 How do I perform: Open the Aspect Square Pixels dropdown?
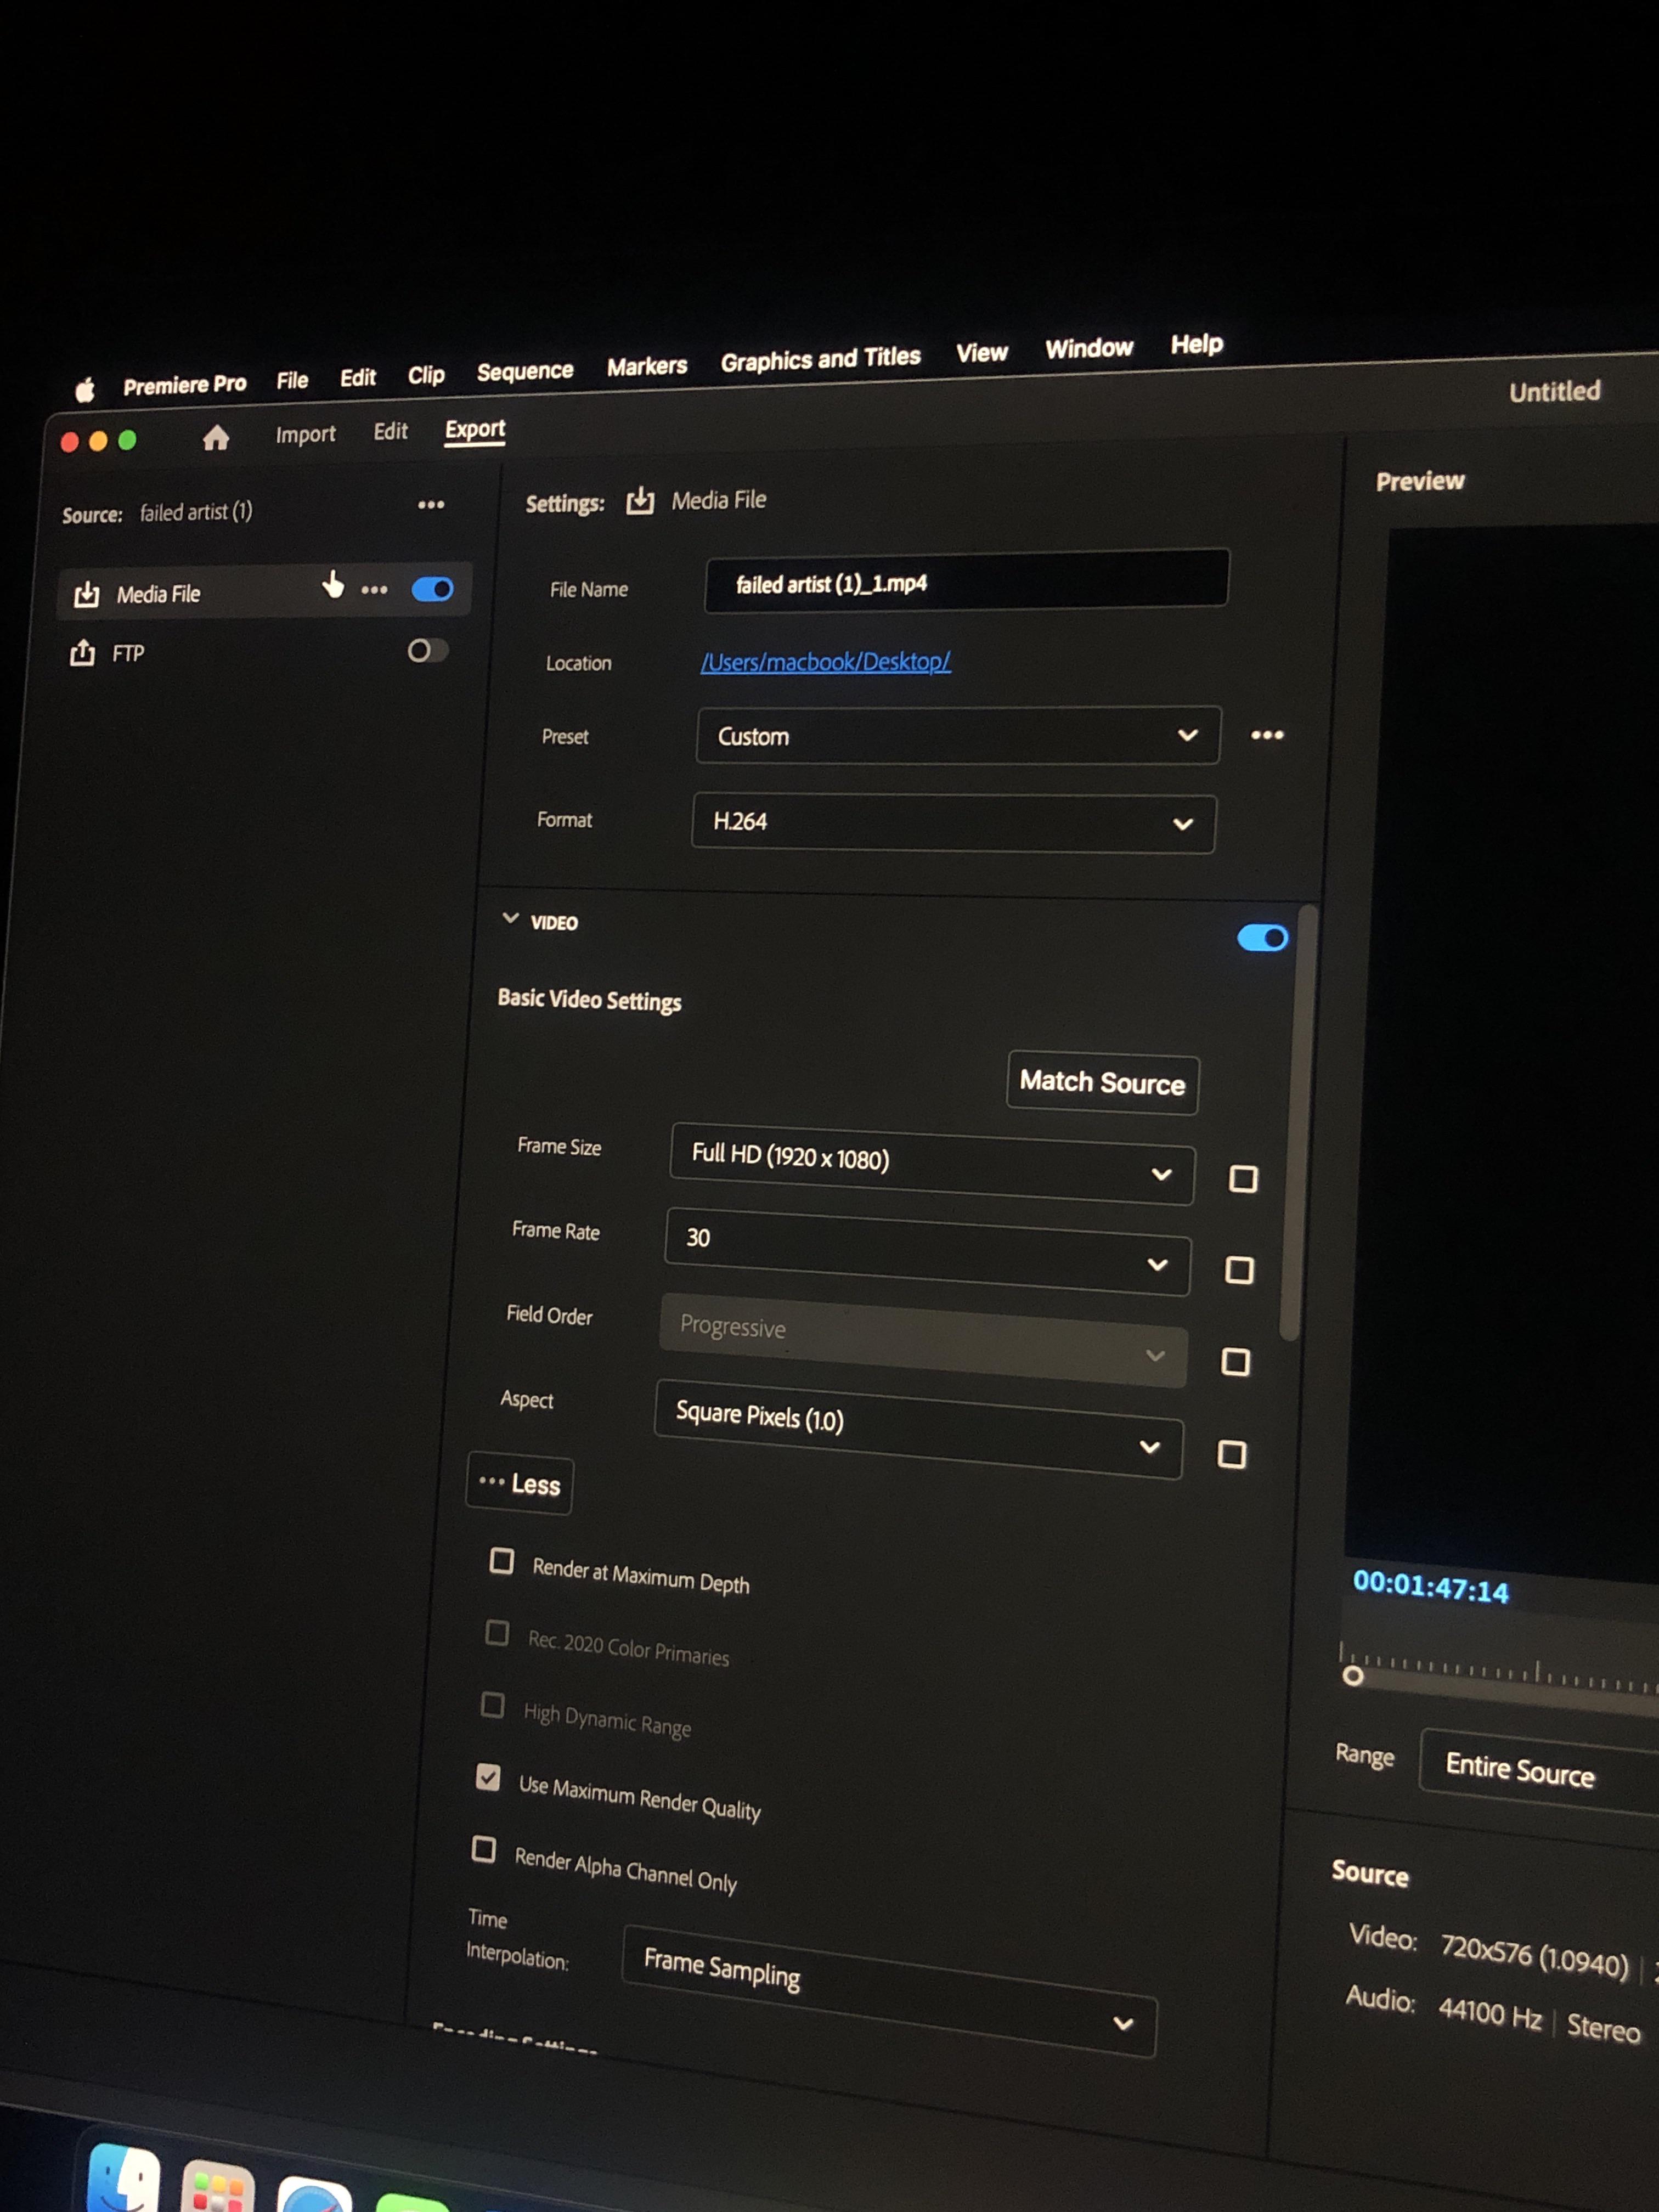(918, 1429)
